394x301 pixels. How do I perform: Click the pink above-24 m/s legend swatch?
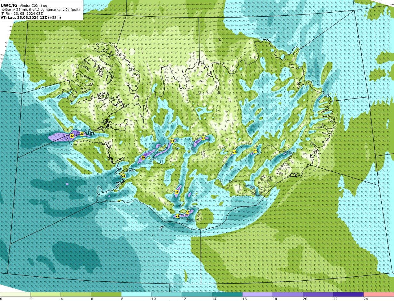click(x=379, y=295)
